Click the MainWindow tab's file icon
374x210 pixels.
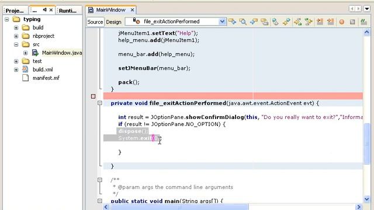tap(91, 10)
